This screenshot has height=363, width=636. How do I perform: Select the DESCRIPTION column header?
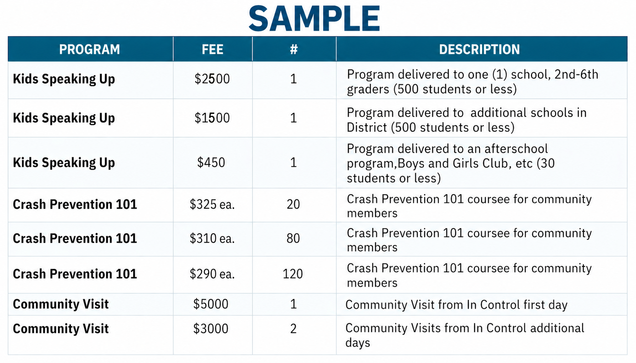pyautogui.click(x=479, y=49)
